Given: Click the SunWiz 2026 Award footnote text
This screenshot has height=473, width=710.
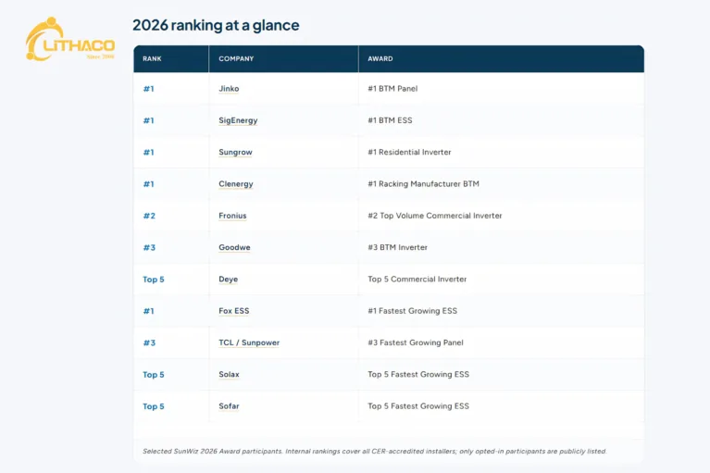Looking at the screenshot, I should click(x=375, y=452).
